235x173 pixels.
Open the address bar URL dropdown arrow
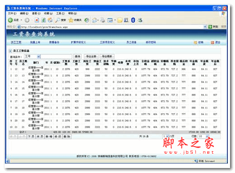coord(205,27)
